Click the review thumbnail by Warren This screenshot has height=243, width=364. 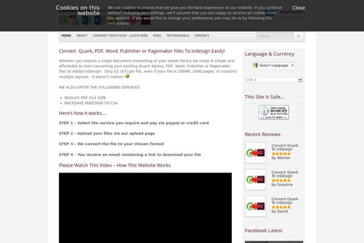pos(255,152)
